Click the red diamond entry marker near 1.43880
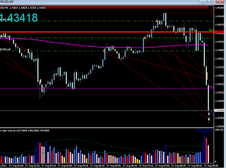The width and height of the screenshot is (226, 168). 104,51
